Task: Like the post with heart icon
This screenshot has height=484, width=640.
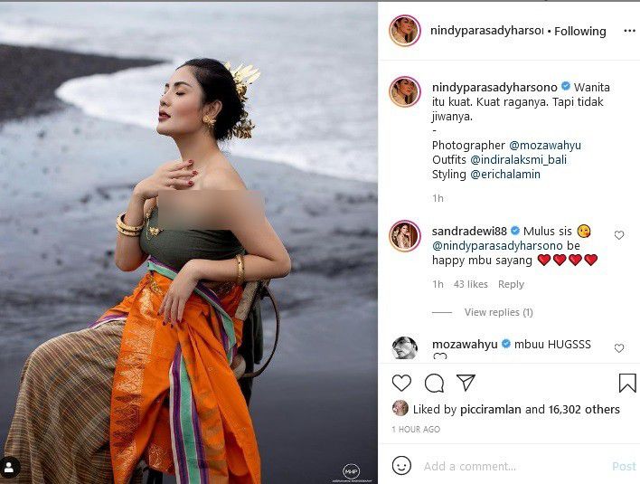Action: coord(401,383)
